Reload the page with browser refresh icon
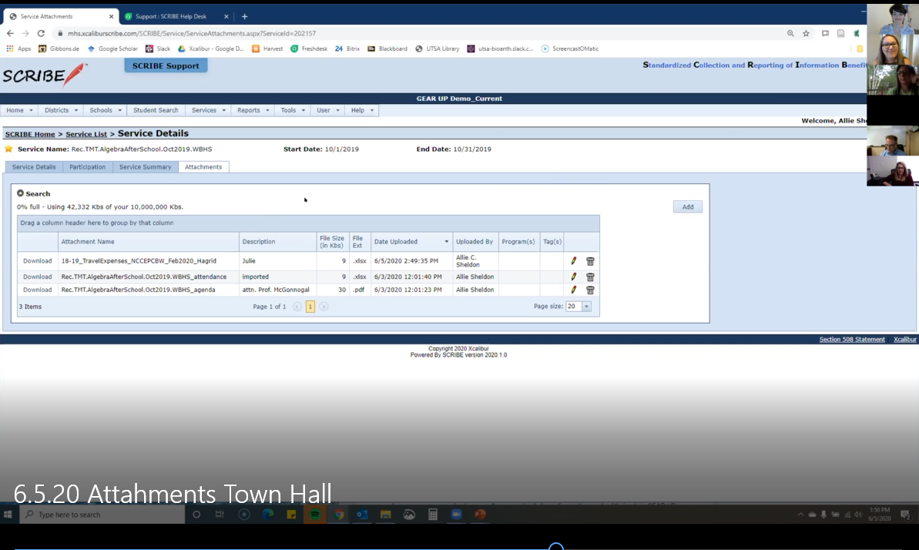The height and width of the screenshot is (550, 919). pos(41,33)
